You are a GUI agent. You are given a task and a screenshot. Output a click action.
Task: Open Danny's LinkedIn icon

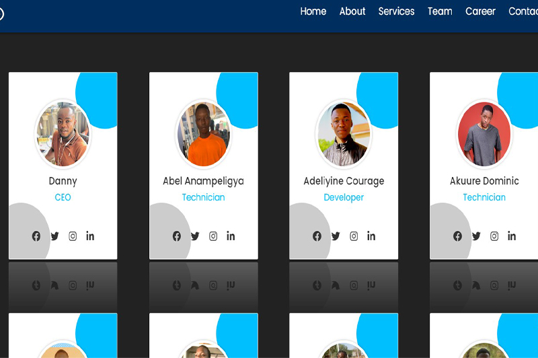coord(90,236)
